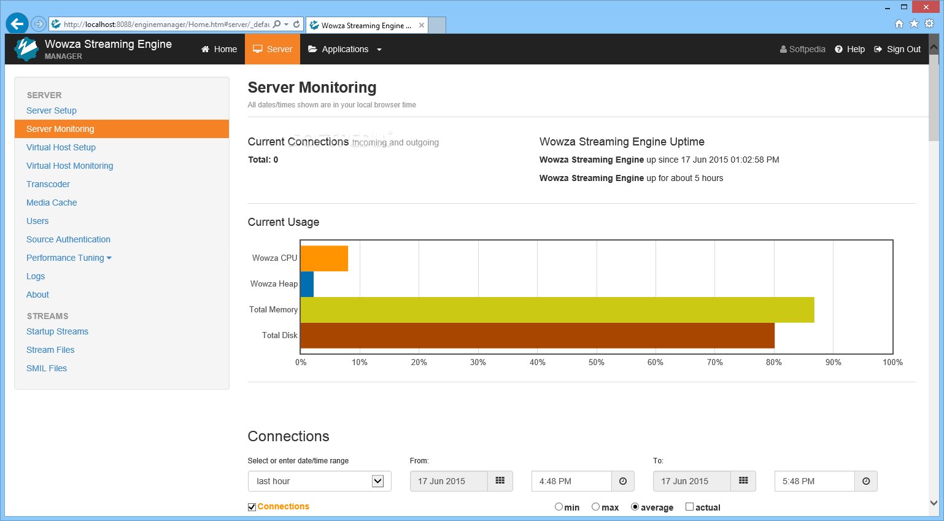The image size is (944, 521).
Task: Open the To time clock picker icon
Action: [866, 481]
